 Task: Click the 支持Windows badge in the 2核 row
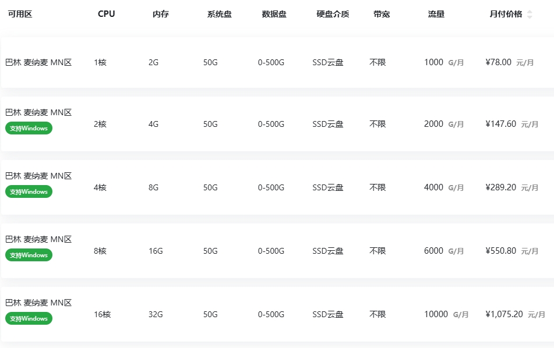point(29,129)
